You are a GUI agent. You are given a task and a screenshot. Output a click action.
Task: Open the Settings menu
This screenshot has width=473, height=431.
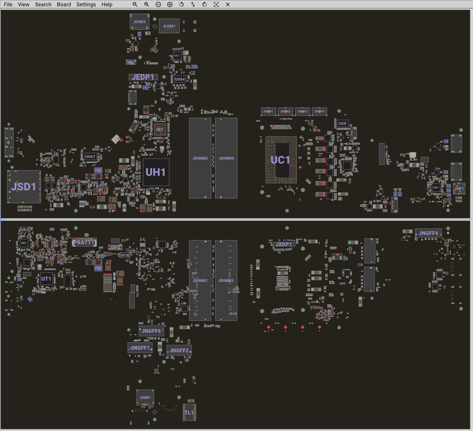click(x=86, y=4)
